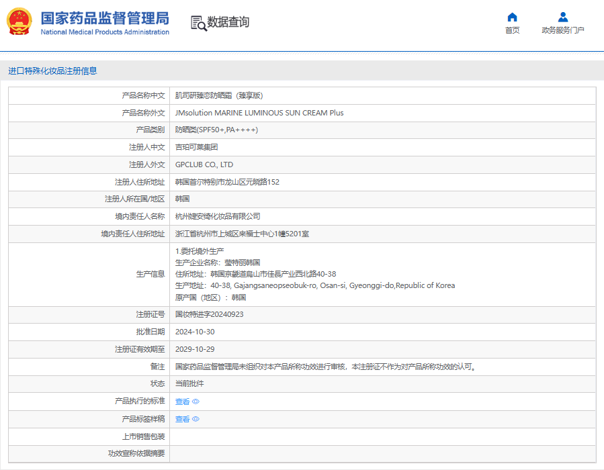The height and width of the screenshot is (470, 604).
Task: Click the expiry date 2029-10-29
Action: pyautogui.click(x=195, y=349)
